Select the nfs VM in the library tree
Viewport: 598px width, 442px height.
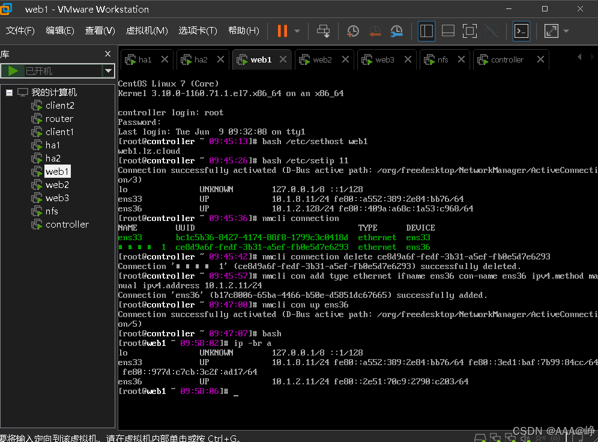(x=52, y=211)
